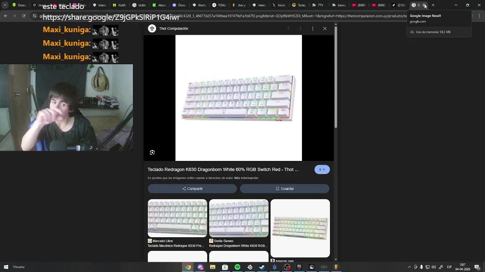Open OBS Studio from the taskbar

[287, 267]
